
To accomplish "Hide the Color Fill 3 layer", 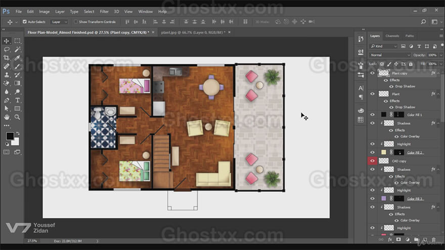I will [372, 198].
